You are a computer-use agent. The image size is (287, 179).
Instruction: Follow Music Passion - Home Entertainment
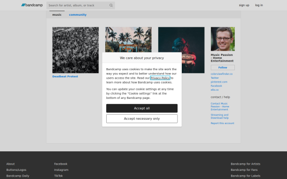[222, 67]
